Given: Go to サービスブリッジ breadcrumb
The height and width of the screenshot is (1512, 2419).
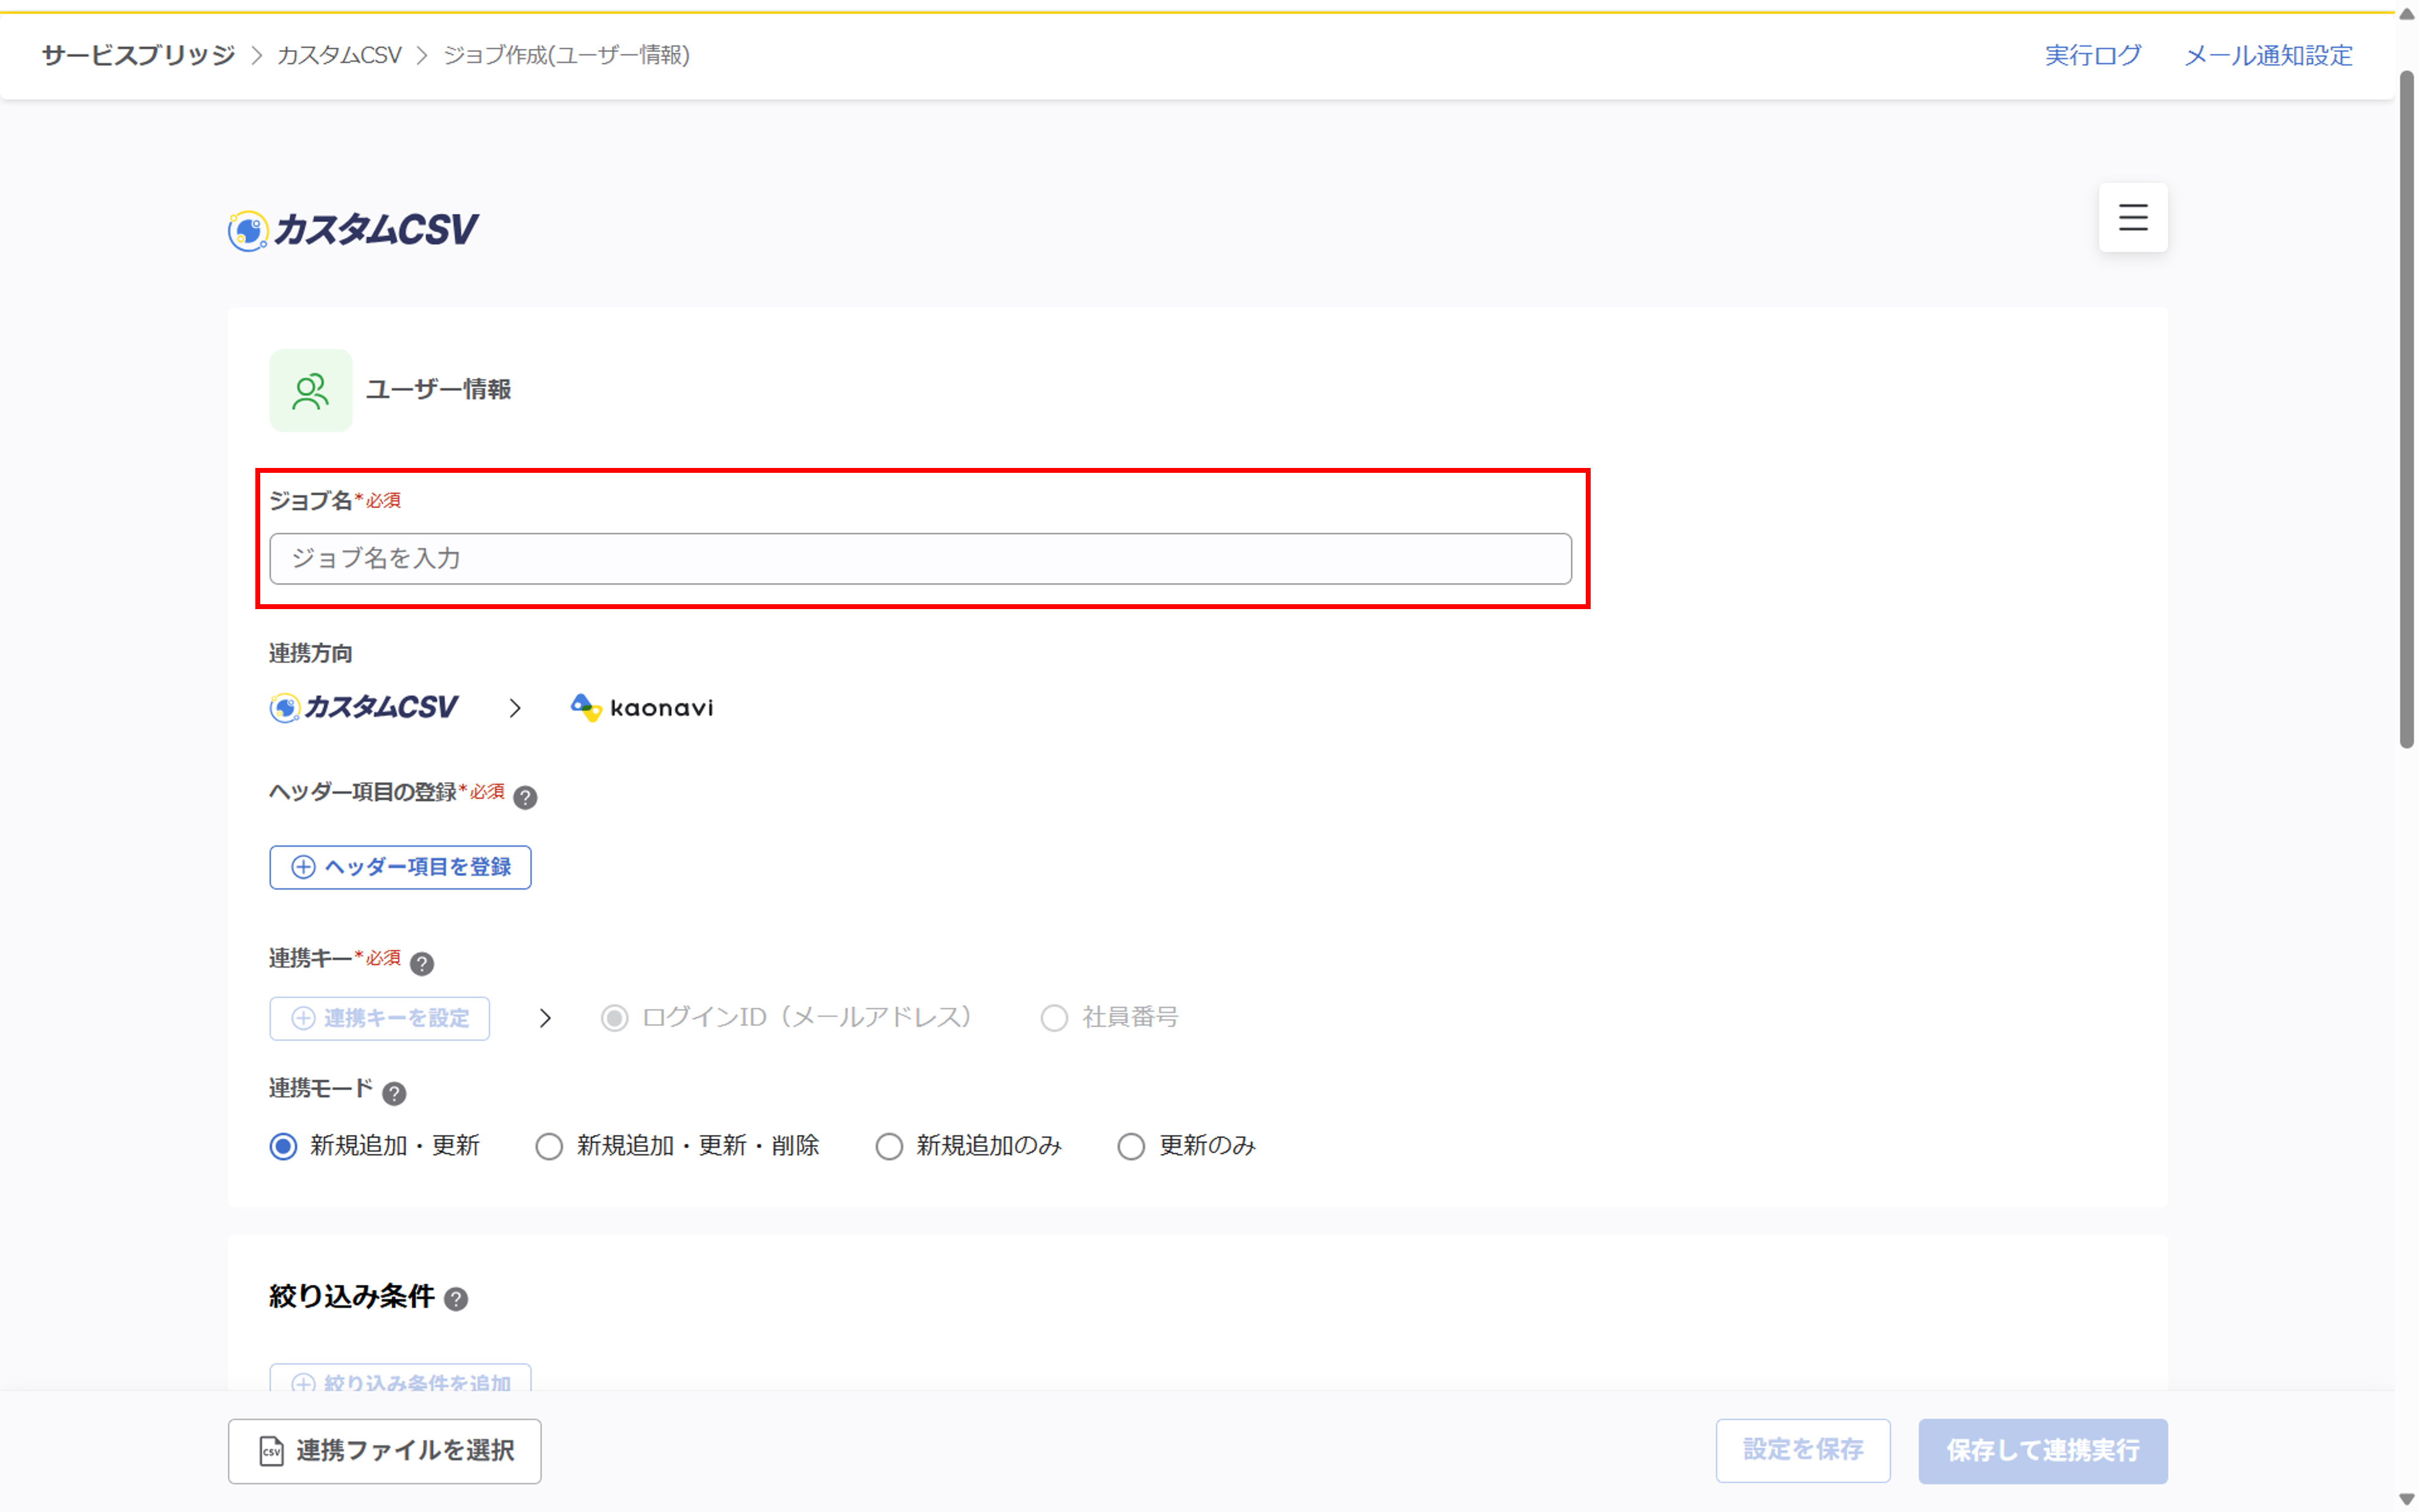Looking at the screenshot, I should (x=138, y=55).
